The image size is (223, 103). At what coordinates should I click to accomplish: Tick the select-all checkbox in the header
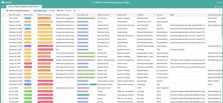[x=3, y=15]
